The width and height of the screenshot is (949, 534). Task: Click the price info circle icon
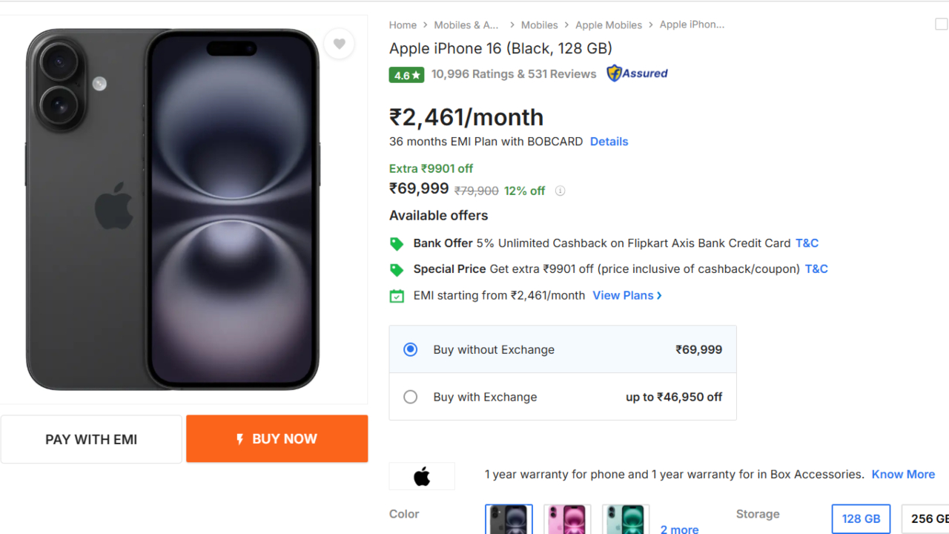(x=561, y=191)
